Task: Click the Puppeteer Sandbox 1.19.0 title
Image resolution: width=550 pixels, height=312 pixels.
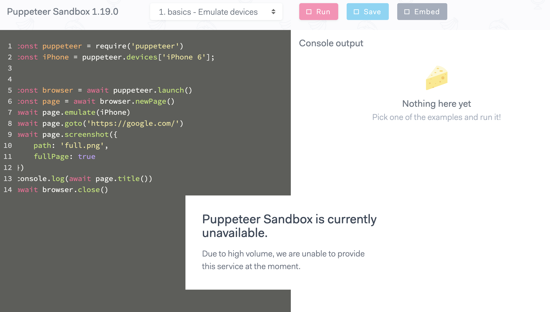Action: coord(62,12)
